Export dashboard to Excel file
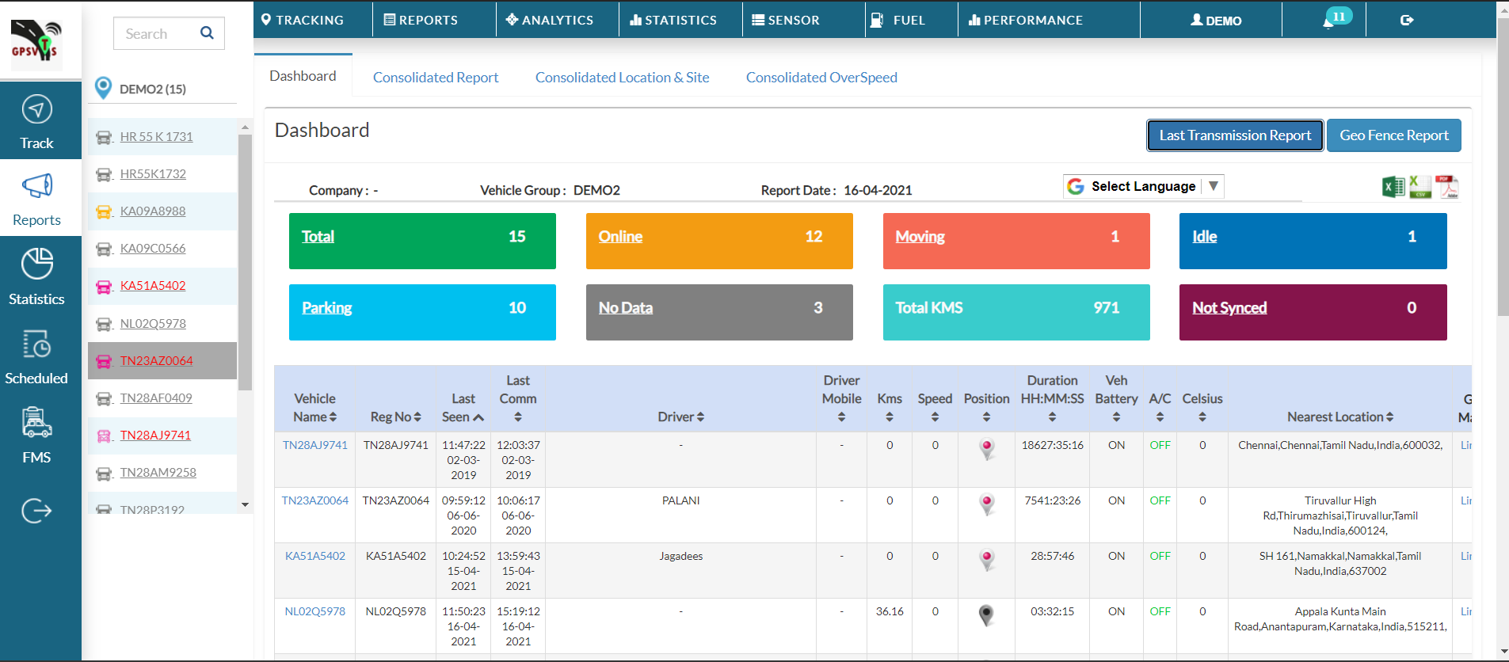The height and width of the screenshot is (662, 1509). (1393, 187)
